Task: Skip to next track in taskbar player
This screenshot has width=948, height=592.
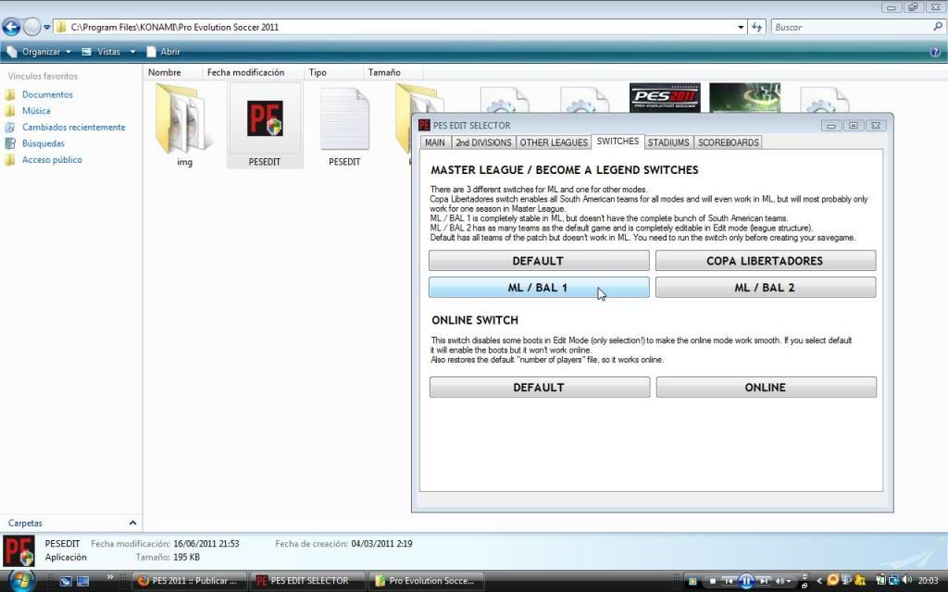Action: (x=764, y=581)
